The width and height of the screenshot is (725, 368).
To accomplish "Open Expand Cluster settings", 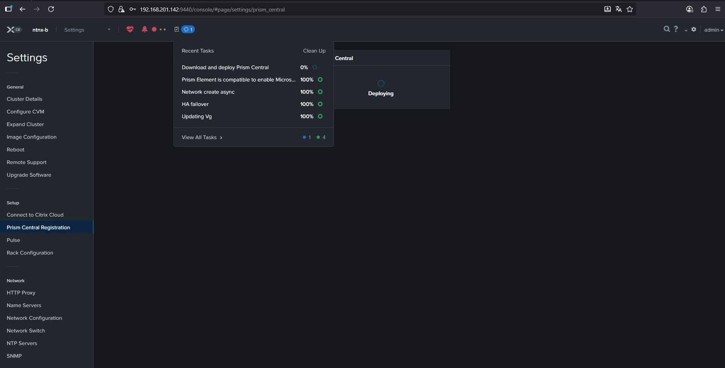I will pyautogui.click(x=25, y=124).
